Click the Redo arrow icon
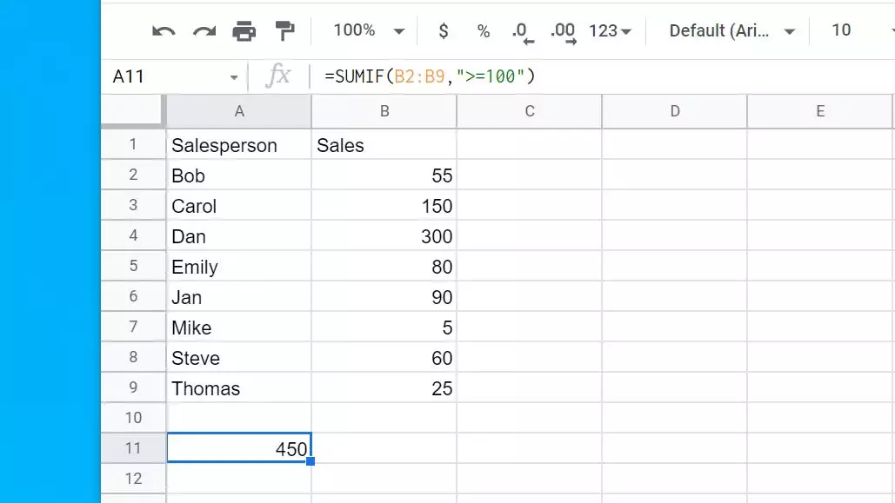Viewport: 895px width, 503px height. (x=204, y=31)
